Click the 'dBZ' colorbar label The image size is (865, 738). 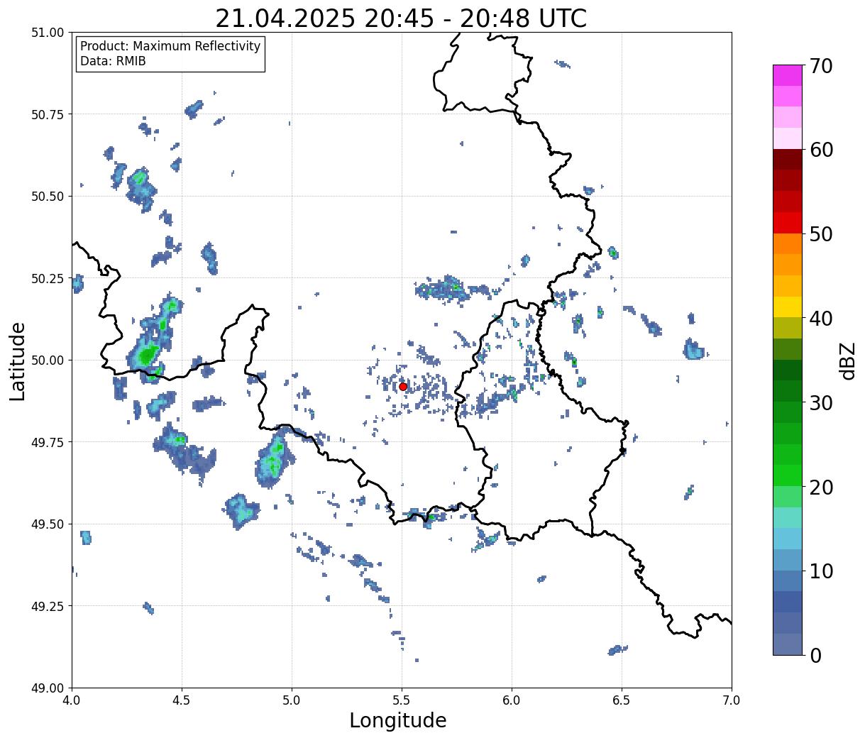(847, 360)
